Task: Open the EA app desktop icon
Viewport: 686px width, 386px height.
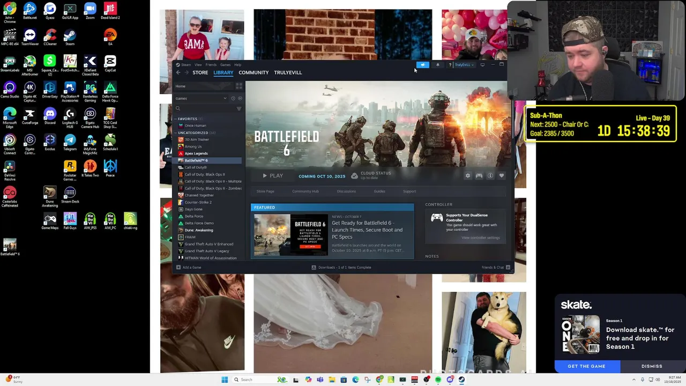Action: (110, 37)
